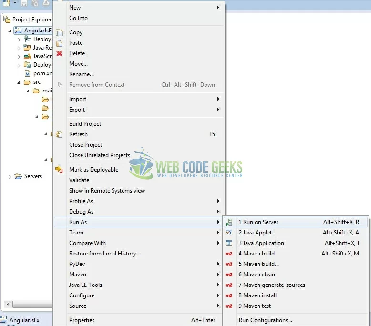Viewport: 371px width, 326px height.
Task: Choose 5 Maven build... from Run As submenu
Action: 296,264
